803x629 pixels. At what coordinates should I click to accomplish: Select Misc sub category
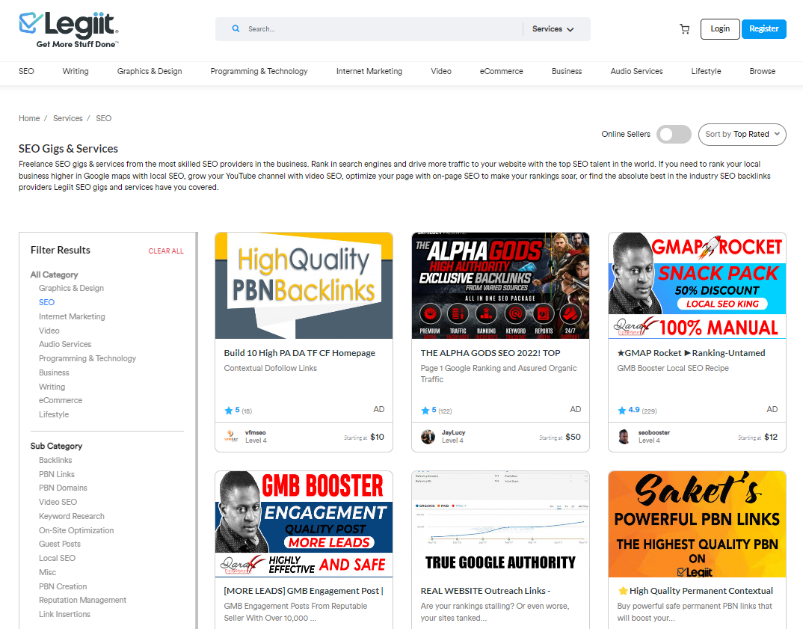point(48,572)
